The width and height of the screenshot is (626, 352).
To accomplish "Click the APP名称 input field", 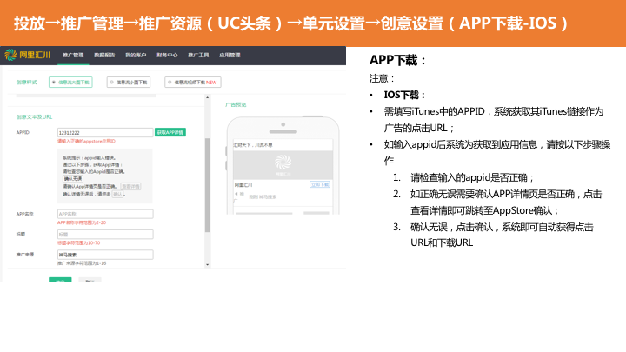I will coord(105,214).
